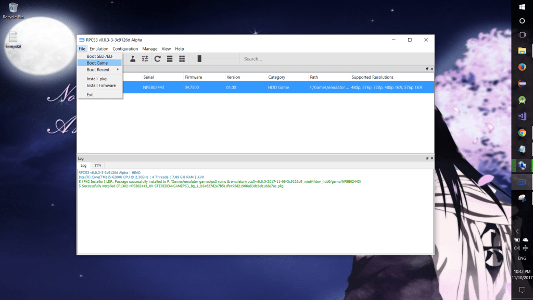The image size is (533, 300).
Task: Click the Search input field
Action: (x=333, y=59)
